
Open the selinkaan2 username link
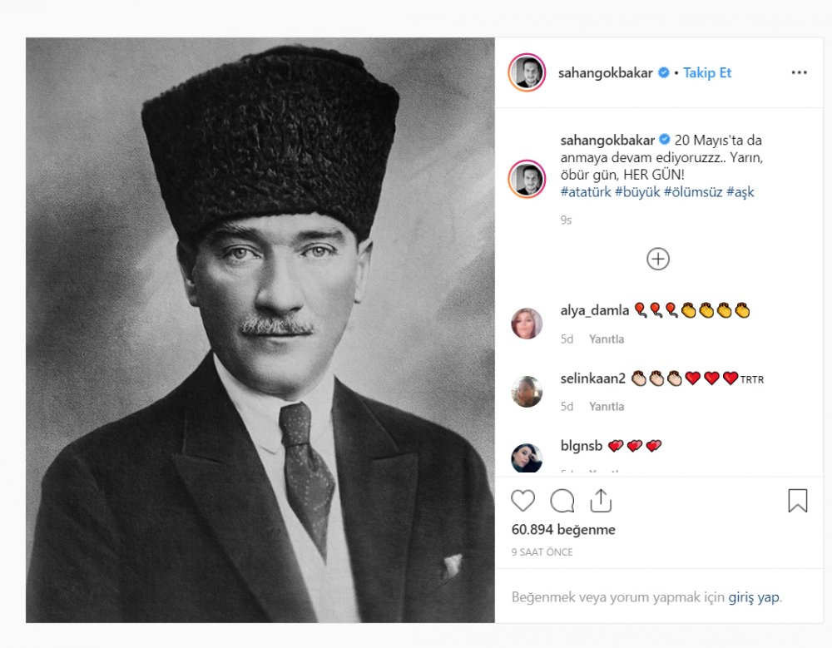click(593, 378)
